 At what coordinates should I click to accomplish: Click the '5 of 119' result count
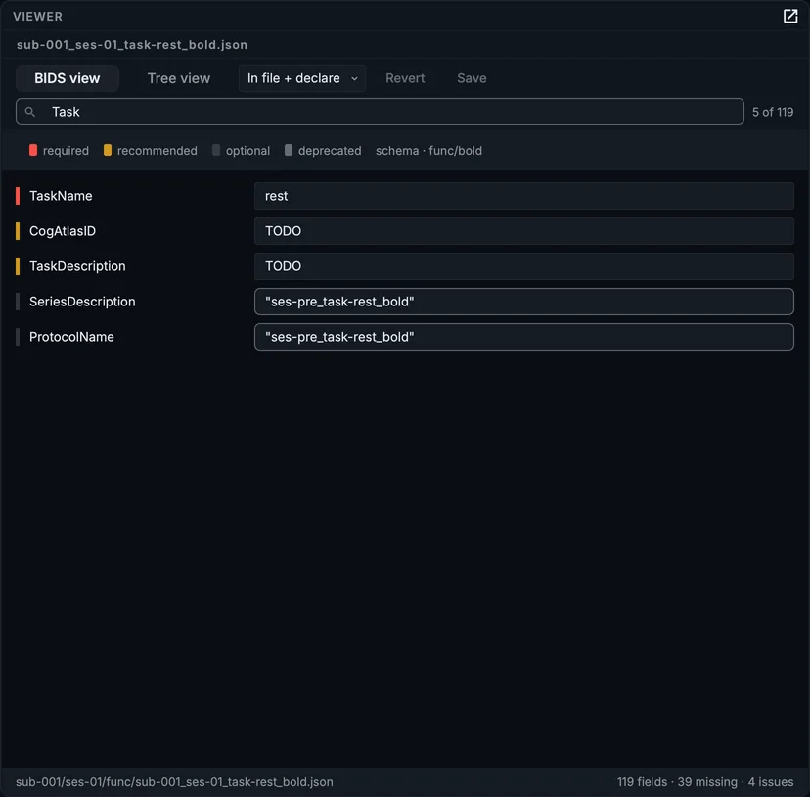(772, 112)
